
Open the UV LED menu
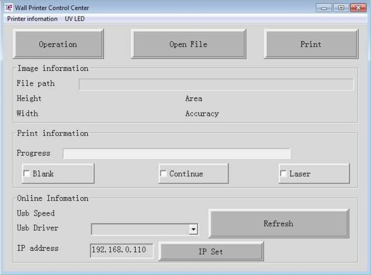(75, 19)
